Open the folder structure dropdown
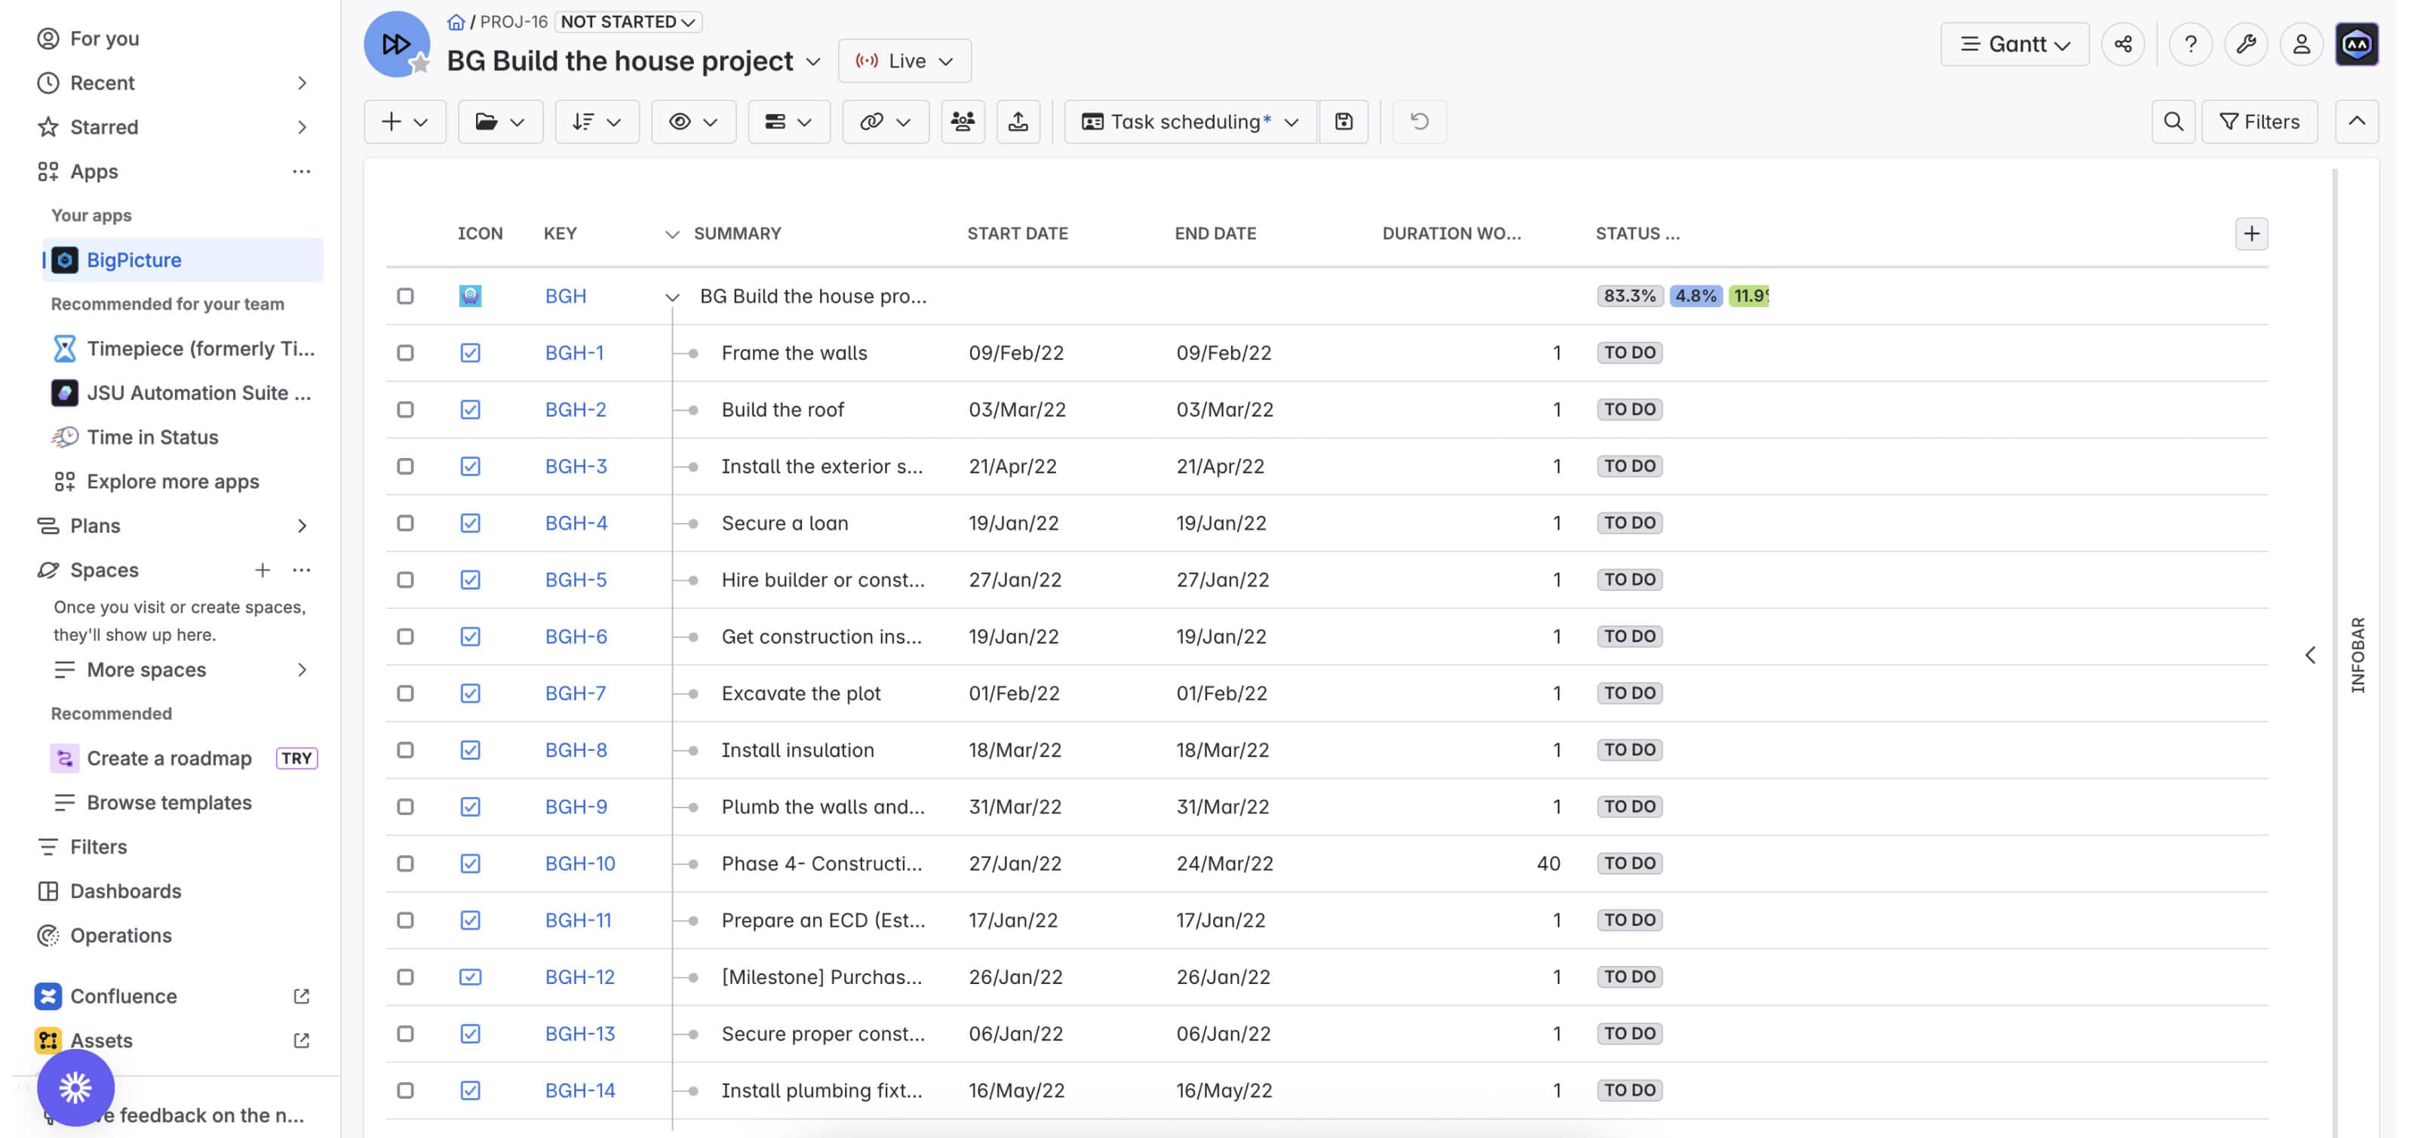This screenshot has height=1138, width=2414. (500, 121)
